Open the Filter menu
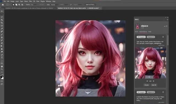The width and height of the screenshot is (176, 104). 31,1
